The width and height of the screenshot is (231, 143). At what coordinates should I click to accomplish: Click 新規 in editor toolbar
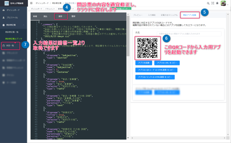tap(35, 16)
